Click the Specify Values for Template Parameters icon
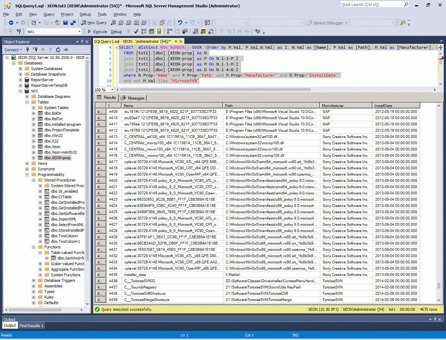 tap(257, 31)
